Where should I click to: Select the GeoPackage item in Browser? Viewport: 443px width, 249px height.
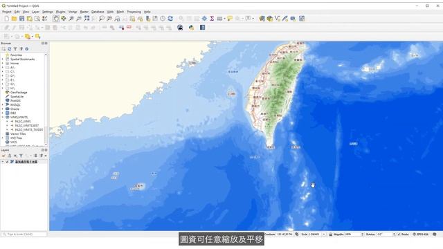(19, 92)
